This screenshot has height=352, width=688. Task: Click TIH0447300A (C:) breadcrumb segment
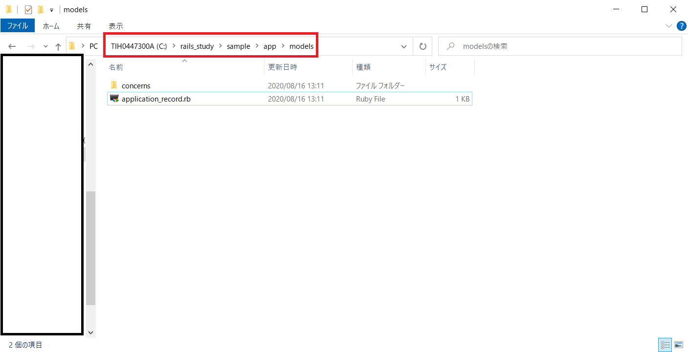(x=139, y=46)
